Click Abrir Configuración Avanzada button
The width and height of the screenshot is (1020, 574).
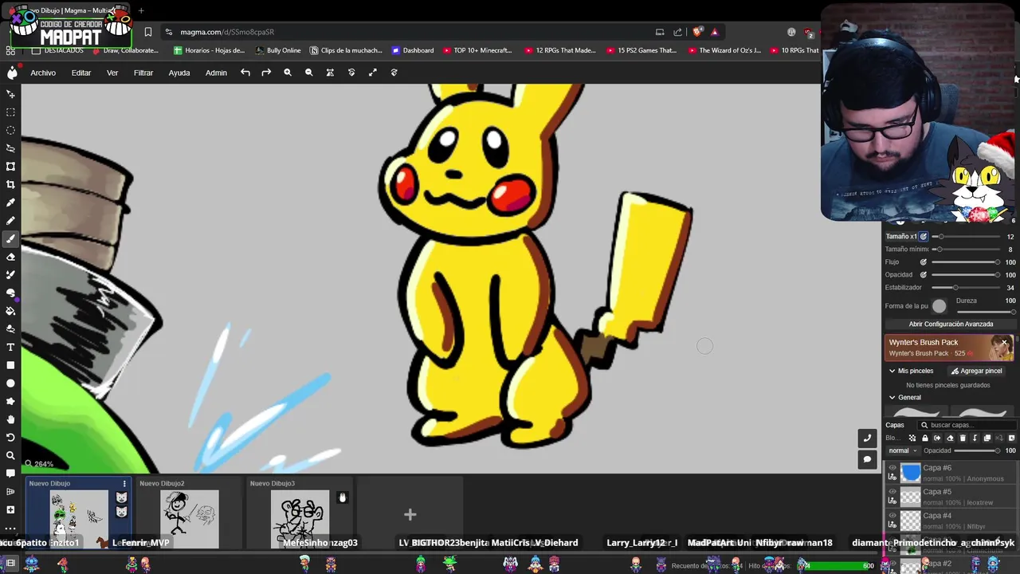(x=951, y=324)
